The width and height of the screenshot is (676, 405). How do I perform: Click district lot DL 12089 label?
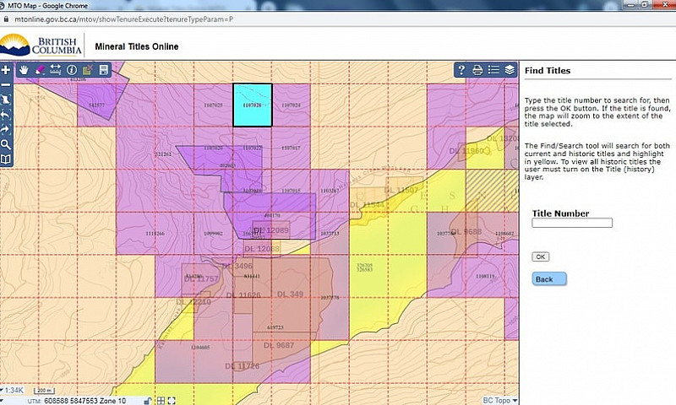point(271,230)
